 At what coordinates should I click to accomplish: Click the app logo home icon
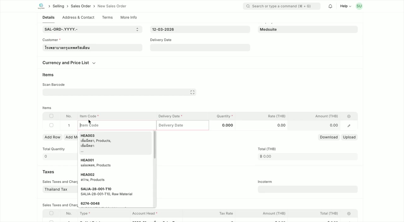pyautogui.click(x=41, y=6)
